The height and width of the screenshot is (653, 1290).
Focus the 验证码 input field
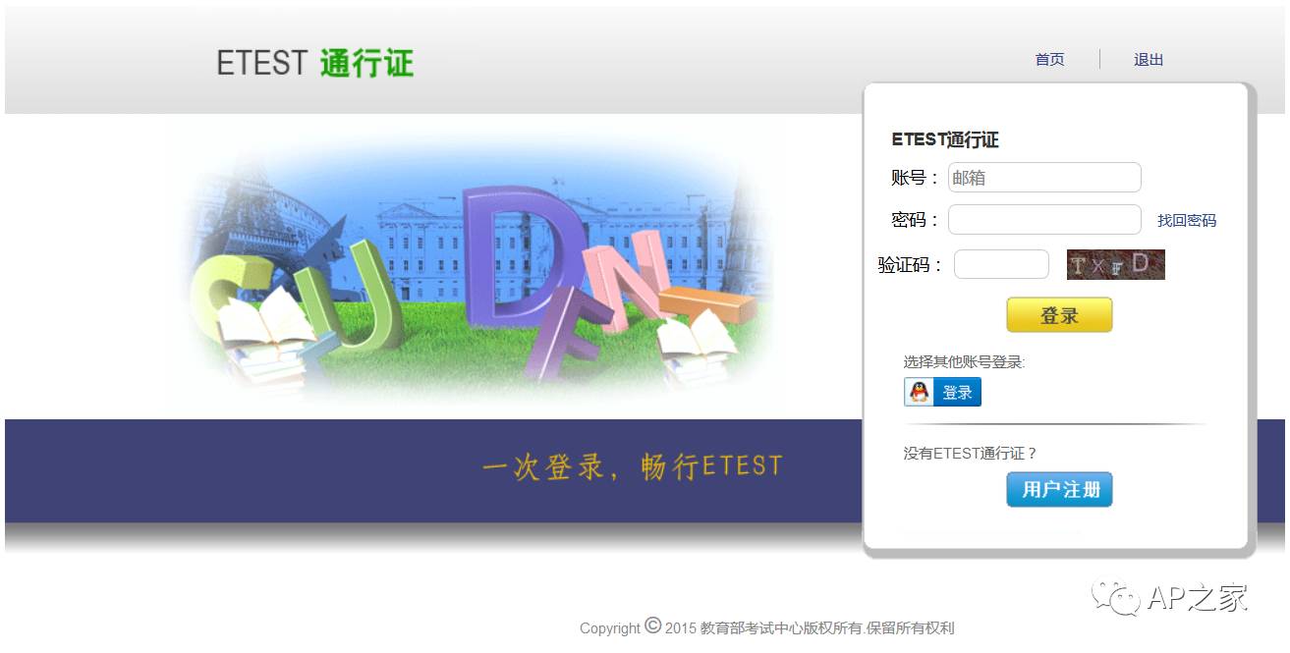(x=1001, y=264)
